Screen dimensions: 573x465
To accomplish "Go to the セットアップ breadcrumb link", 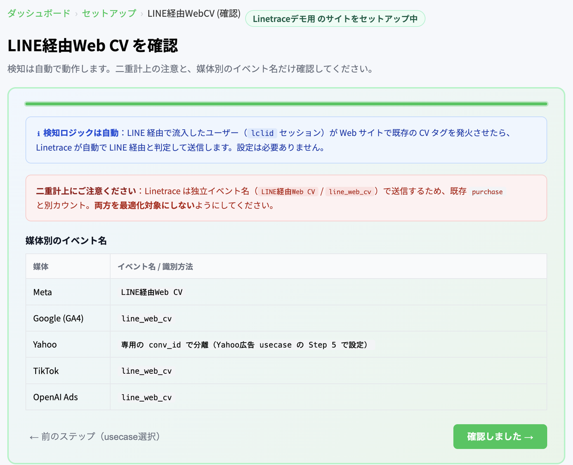I will pyautogui.click(x=109, y=14).
